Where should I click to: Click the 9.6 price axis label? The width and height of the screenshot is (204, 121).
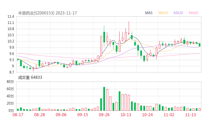click(12, 54)
